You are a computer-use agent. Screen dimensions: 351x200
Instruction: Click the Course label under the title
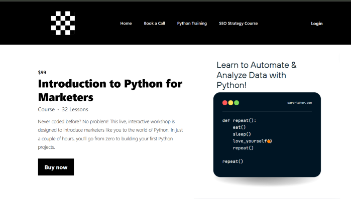(x=46, y=109)
